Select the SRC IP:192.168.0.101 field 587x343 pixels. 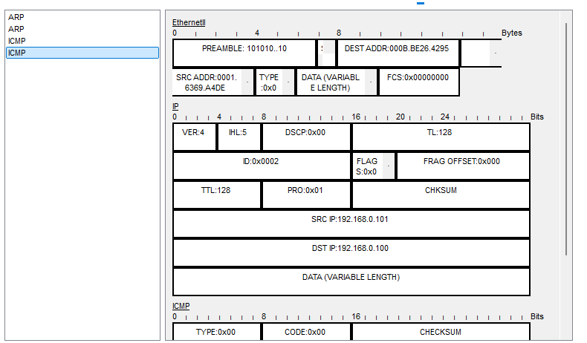pyautogui.click(x=351, y=219)
